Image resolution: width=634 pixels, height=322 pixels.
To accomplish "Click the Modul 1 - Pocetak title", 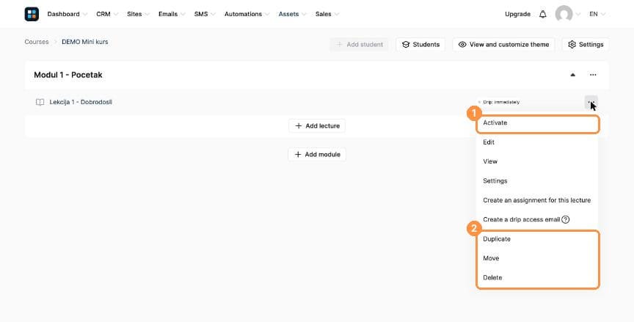I will pos(68,75).
